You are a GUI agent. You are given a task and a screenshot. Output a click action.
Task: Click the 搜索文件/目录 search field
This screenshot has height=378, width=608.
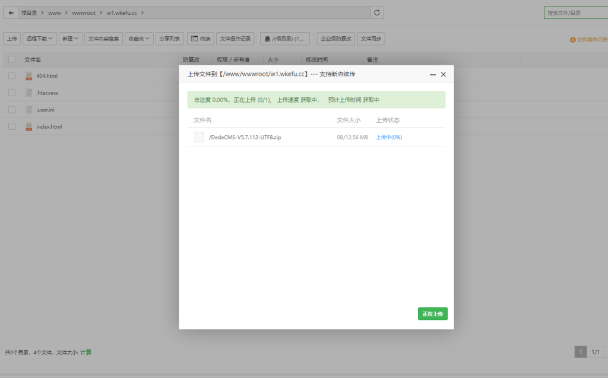tap(576, 12)
